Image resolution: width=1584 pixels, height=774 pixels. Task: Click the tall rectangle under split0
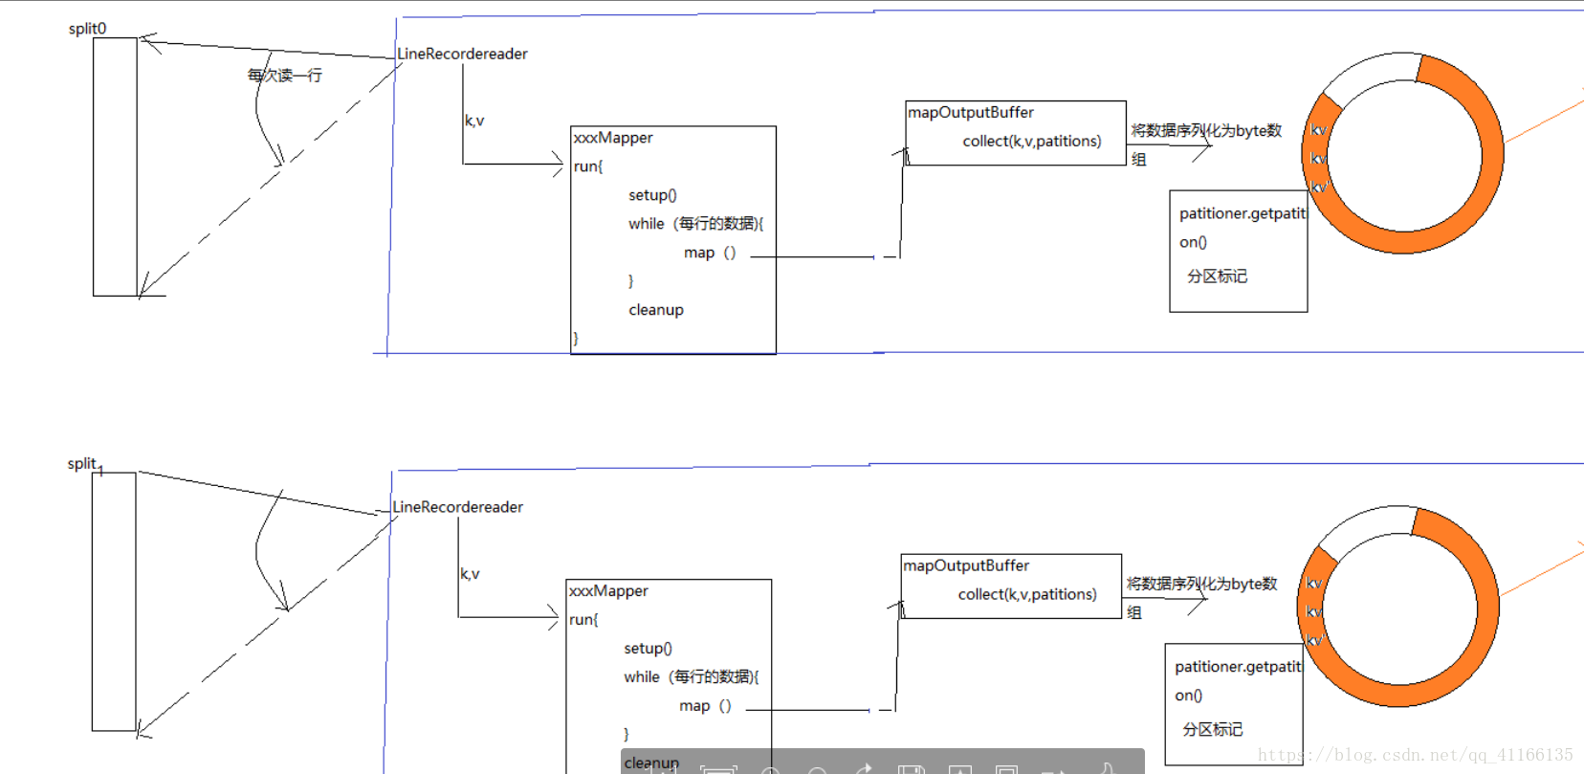click(x=115, y=166)
